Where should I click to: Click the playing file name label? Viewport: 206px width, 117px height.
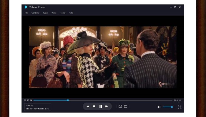pos(37,109)
